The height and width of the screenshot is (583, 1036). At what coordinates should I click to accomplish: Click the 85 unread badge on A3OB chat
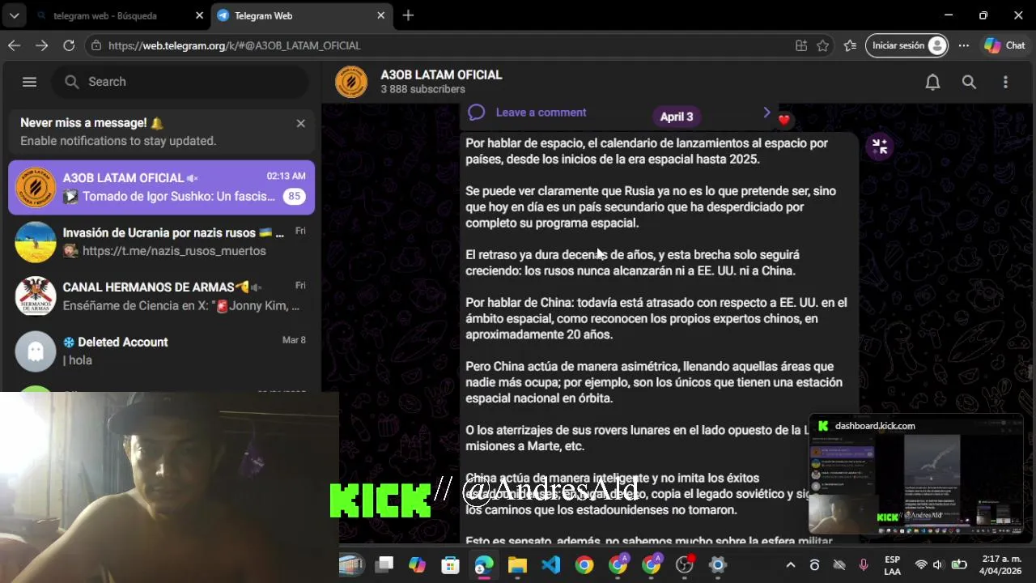tap(293, 196)
